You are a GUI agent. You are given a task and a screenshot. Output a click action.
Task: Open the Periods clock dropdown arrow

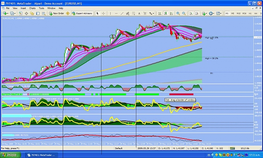point(213,13)
